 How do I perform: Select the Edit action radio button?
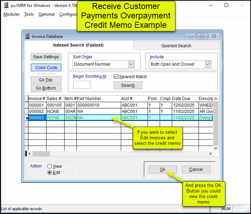click(x=49, y=173)
